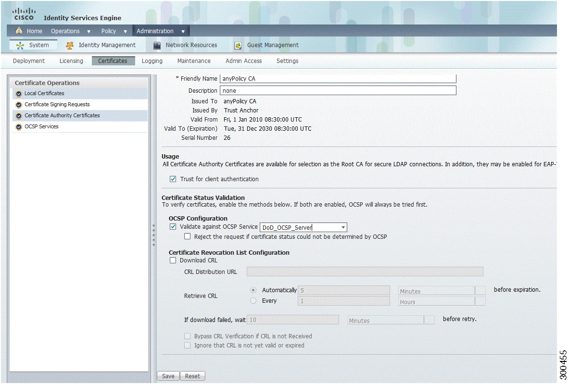
Task: Open OCSP Services link
Action: click(41, 126)
